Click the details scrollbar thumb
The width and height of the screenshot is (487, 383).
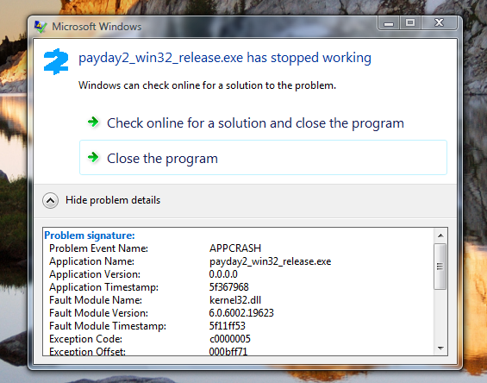pos(440,267)
